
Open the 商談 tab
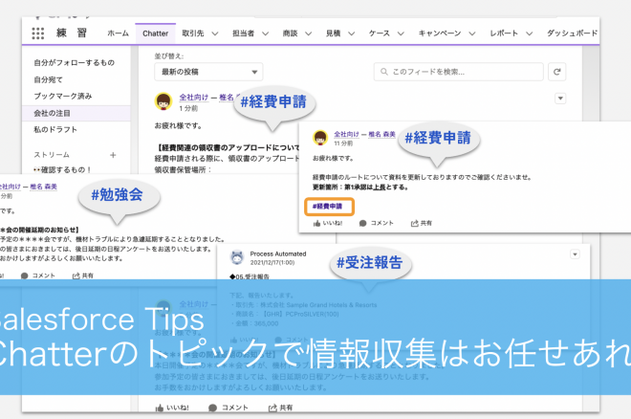click(x=290, y=33)
